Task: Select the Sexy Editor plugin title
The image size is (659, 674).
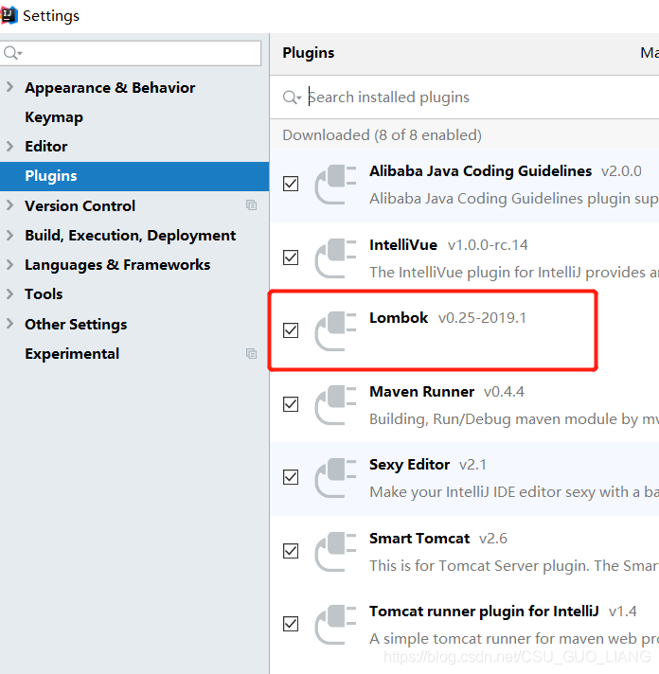Action: point(409,465)
